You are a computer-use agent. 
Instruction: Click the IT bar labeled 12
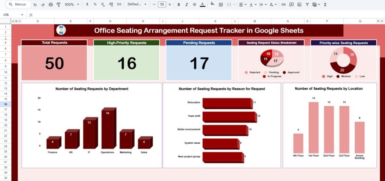point(90,133)
